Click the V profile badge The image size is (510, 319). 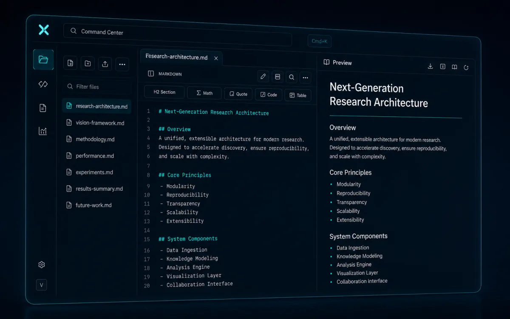coord(42,285)
